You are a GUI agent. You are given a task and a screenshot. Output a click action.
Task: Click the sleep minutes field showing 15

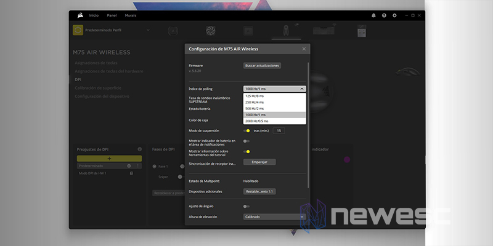point(279,130)
